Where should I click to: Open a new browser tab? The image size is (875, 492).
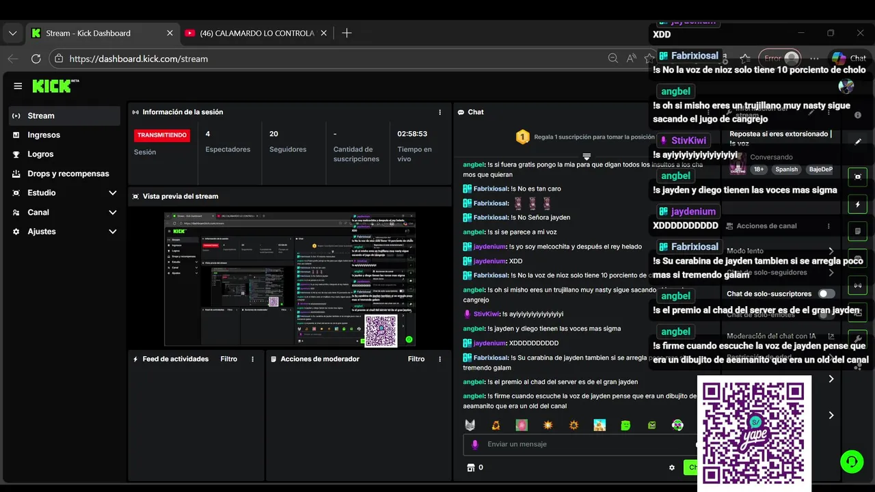(347, 33)
